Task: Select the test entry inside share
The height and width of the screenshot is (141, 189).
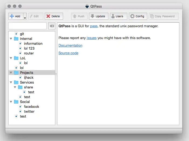Action: 32,92
